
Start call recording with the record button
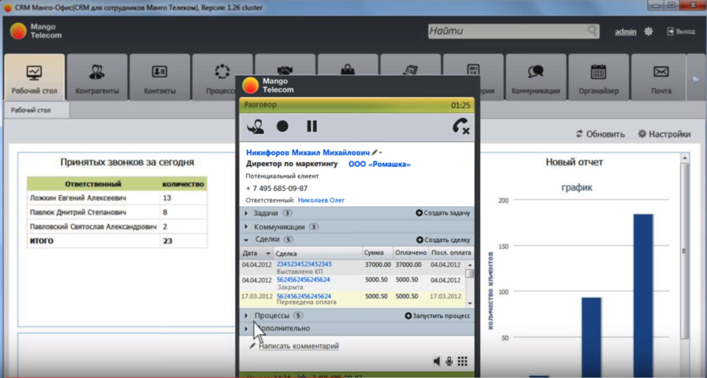pyautogui.click(x=283, y=126)
